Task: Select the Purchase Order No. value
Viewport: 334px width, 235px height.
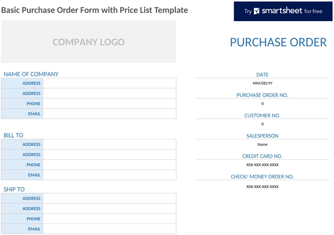Action: (262, 103)
